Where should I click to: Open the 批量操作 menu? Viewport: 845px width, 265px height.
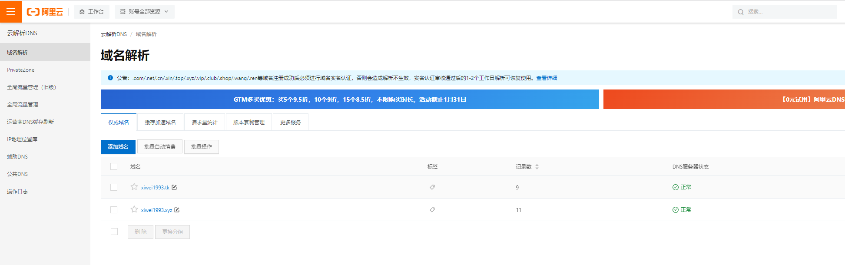click(x=202, y=147)
